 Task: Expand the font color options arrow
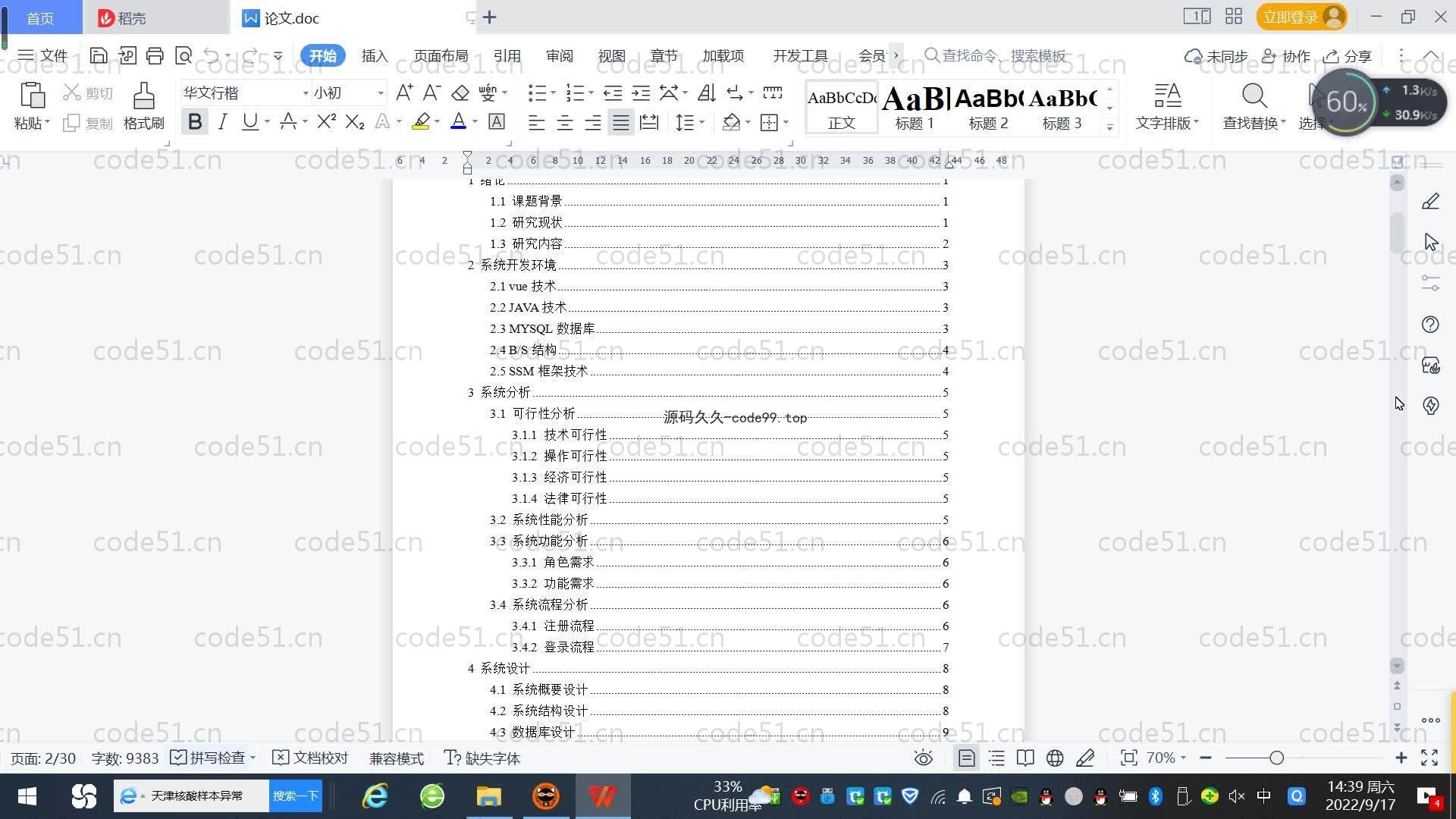(475, 122)
